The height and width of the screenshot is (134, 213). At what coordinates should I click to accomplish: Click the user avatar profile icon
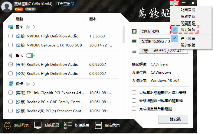pos(7,7)
